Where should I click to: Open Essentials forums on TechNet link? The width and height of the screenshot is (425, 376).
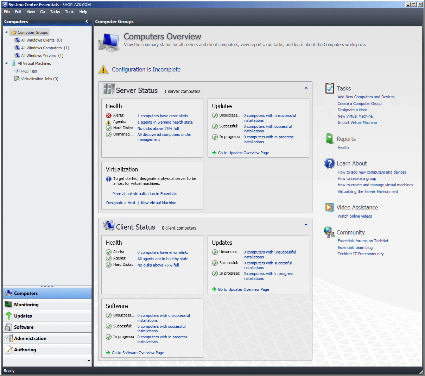[363, 241]
